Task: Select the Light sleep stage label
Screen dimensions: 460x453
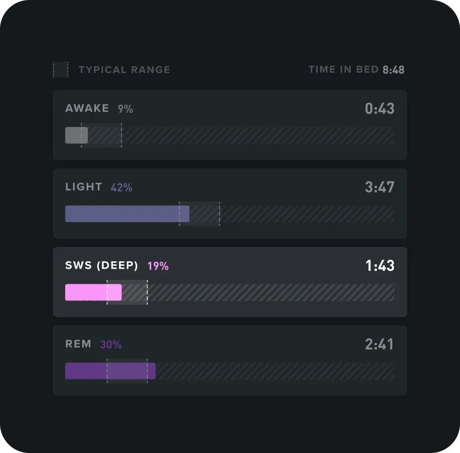Action: click(84, 187)
